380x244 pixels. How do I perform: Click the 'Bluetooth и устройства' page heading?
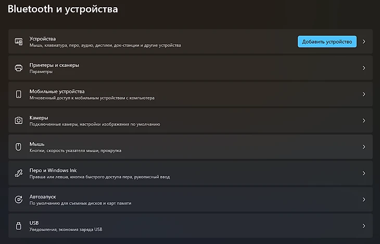63,9
